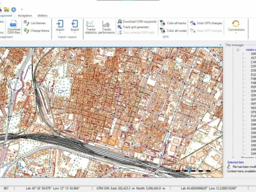The image size is (256, 192).
Task: Switch to the Navigation tab
Action: (25, 16)
